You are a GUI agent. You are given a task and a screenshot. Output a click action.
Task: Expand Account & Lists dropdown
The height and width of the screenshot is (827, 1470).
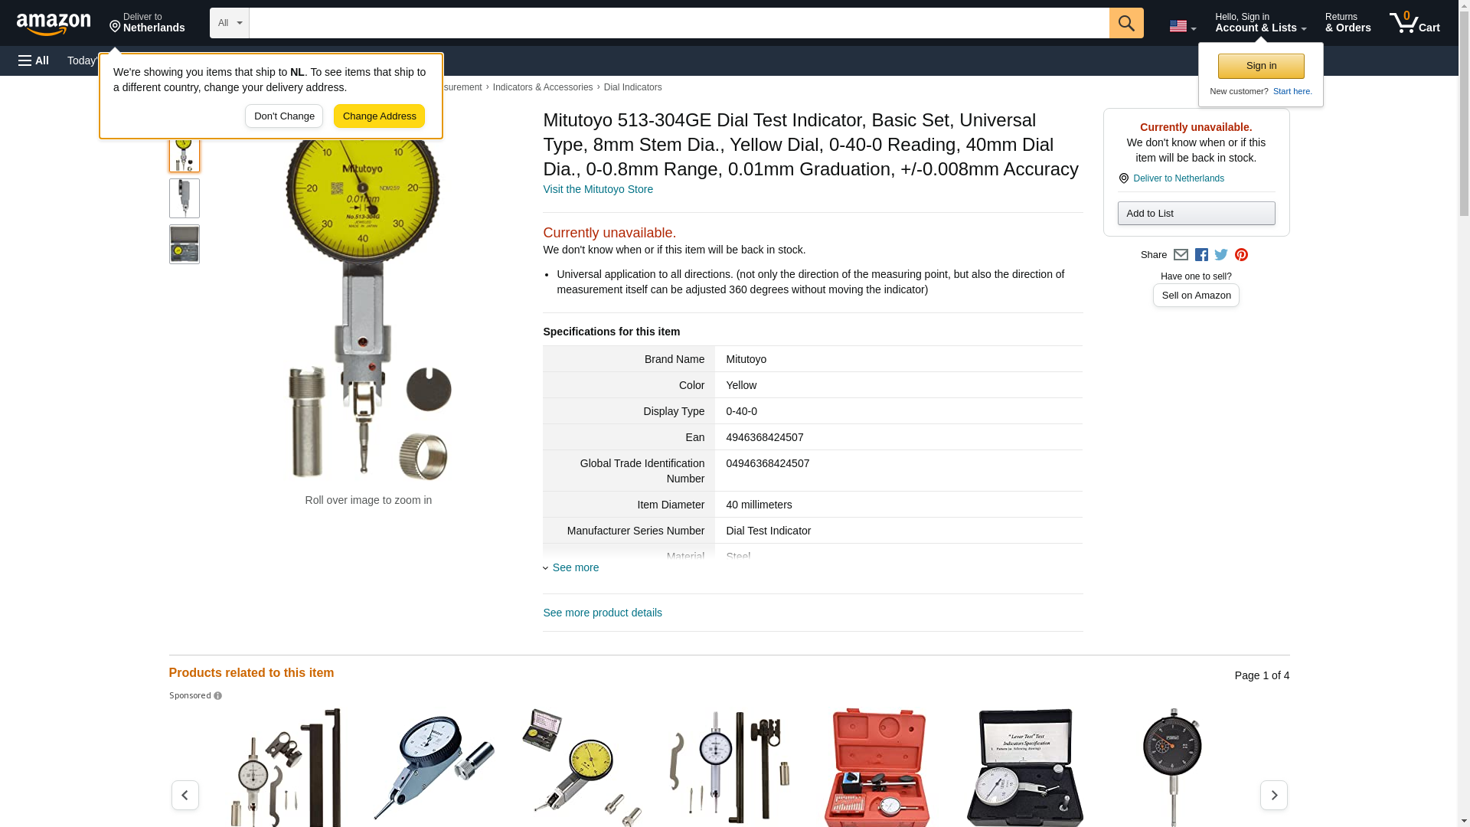tap(1260, 22)
